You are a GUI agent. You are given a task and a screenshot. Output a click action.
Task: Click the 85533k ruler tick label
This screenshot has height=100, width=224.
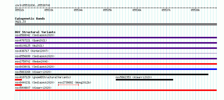coord(49,10)
